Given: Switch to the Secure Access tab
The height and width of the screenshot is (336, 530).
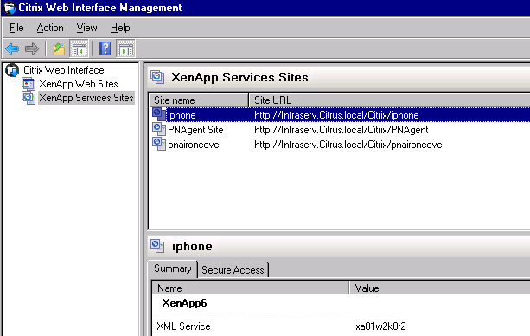Looking at the screenshot, I should pyautogui.click(x=233, y=270).
